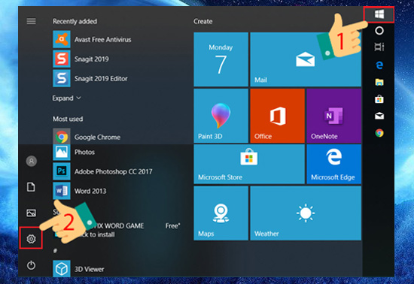The width and height of the screenshot is (414, 284).
Task: Open Task View on taskbar
Action: (x=379, y=47)
